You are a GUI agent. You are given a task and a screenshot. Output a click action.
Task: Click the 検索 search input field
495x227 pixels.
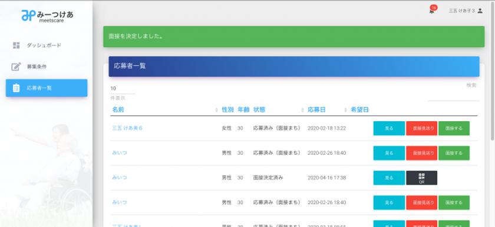pos(453,96)
